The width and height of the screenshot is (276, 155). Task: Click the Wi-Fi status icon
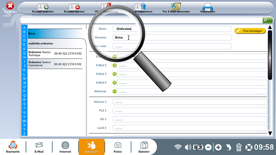[178, 147]
